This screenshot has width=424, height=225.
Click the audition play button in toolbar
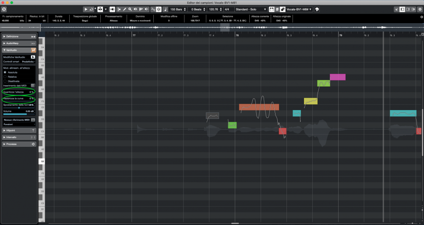click(x=86, y=9)
